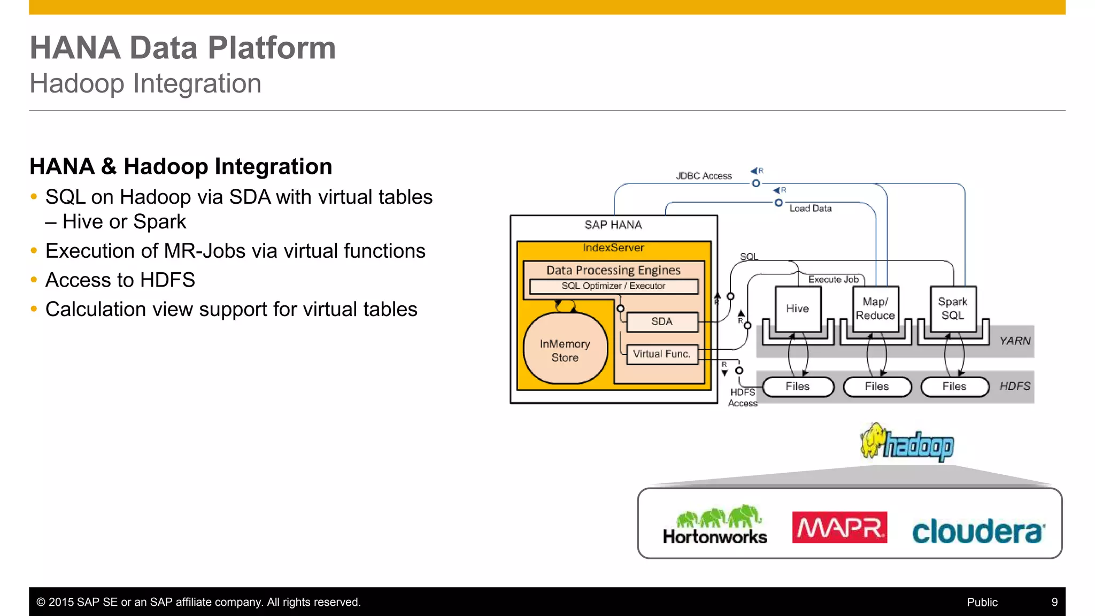This screenshot has width=1095, height=616.
Task: Click the Hortonworks logo
Action: point(715,525)
